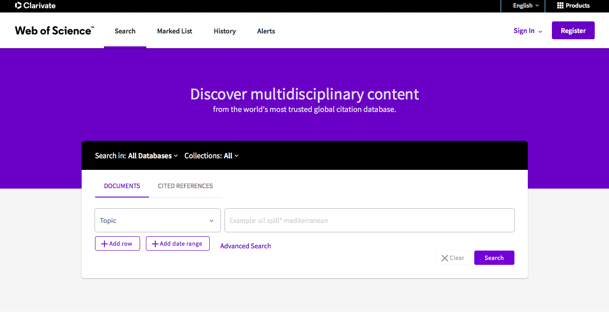Click the plus icon on Add row
Image resolution: width=609 pixels, height=313 pixels.
(x=104, y=244)
